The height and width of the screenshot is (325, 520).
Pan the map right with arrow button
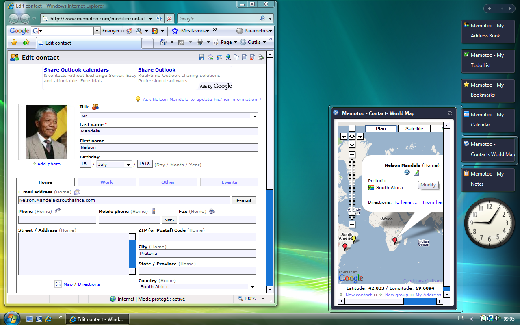pyautogui.click(x=360, y=136)
